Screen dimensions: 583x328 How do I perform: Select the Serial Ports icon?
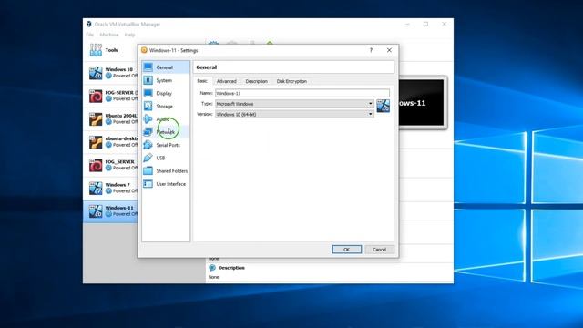pos(148,145)
